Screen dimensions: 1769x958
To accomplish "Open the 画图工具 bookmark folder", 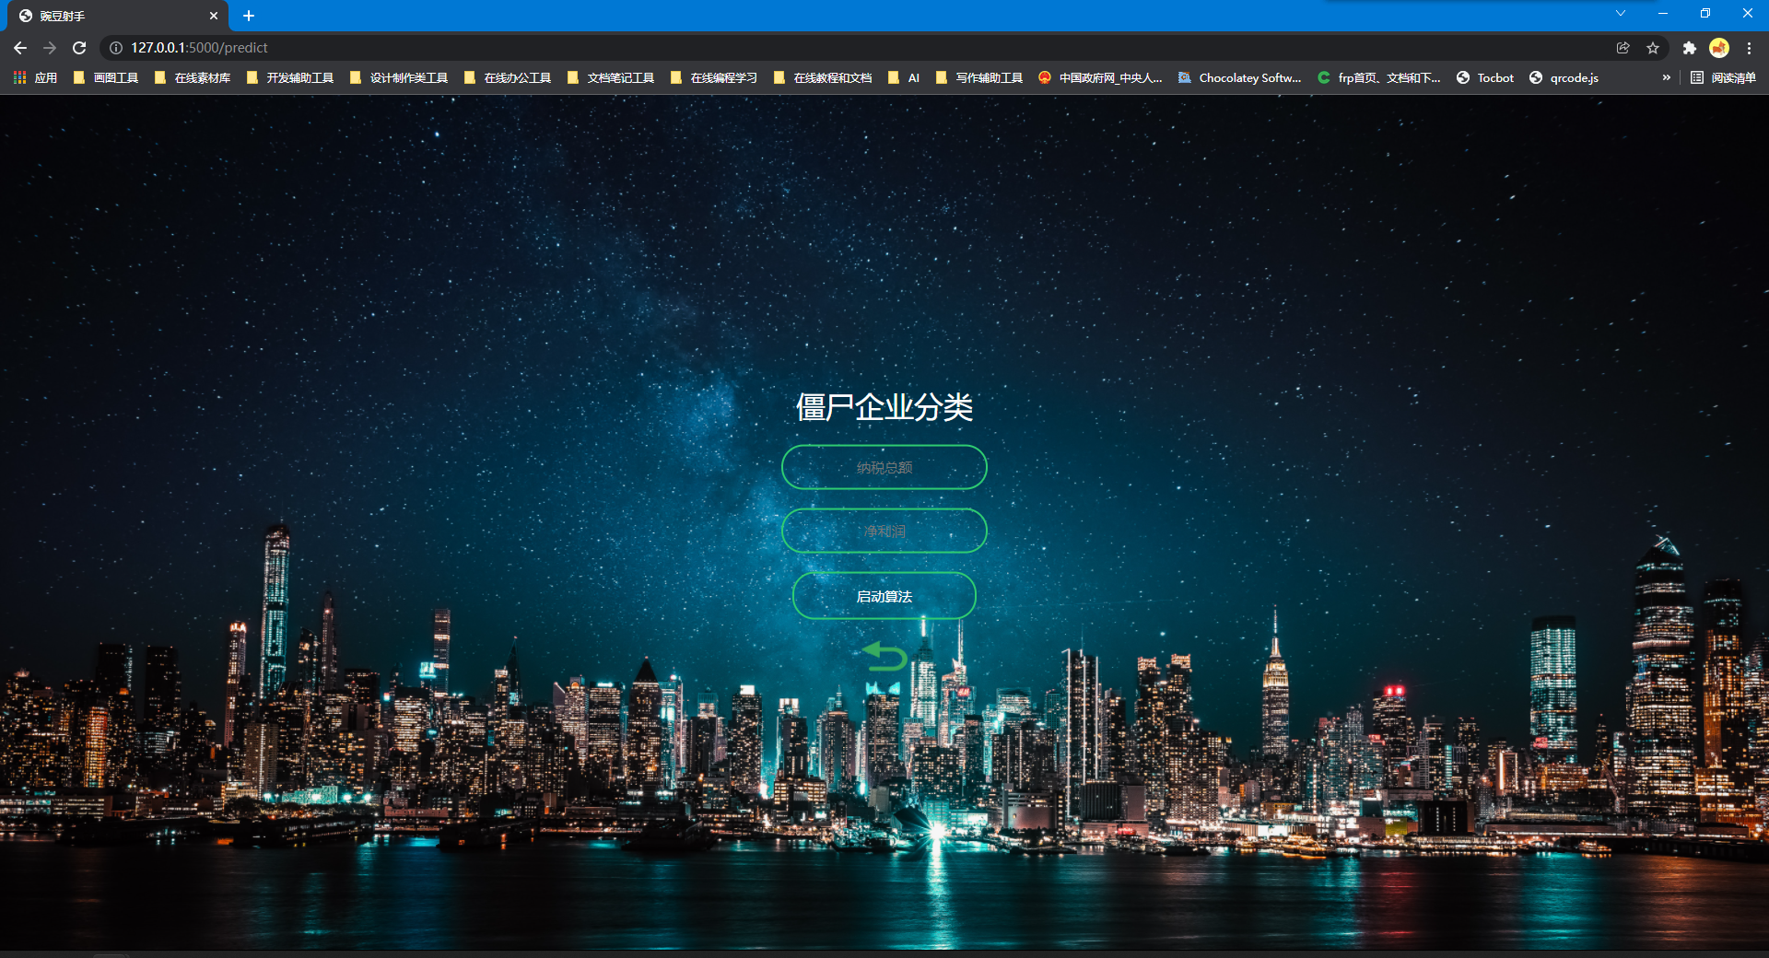I will 106,77.
